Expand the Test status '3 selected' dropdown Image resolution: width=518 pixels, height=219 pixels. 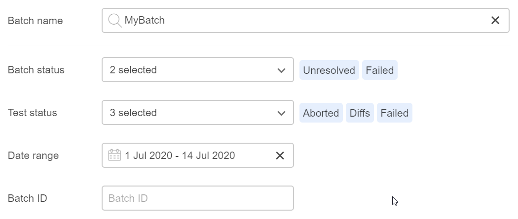[187, 113]
